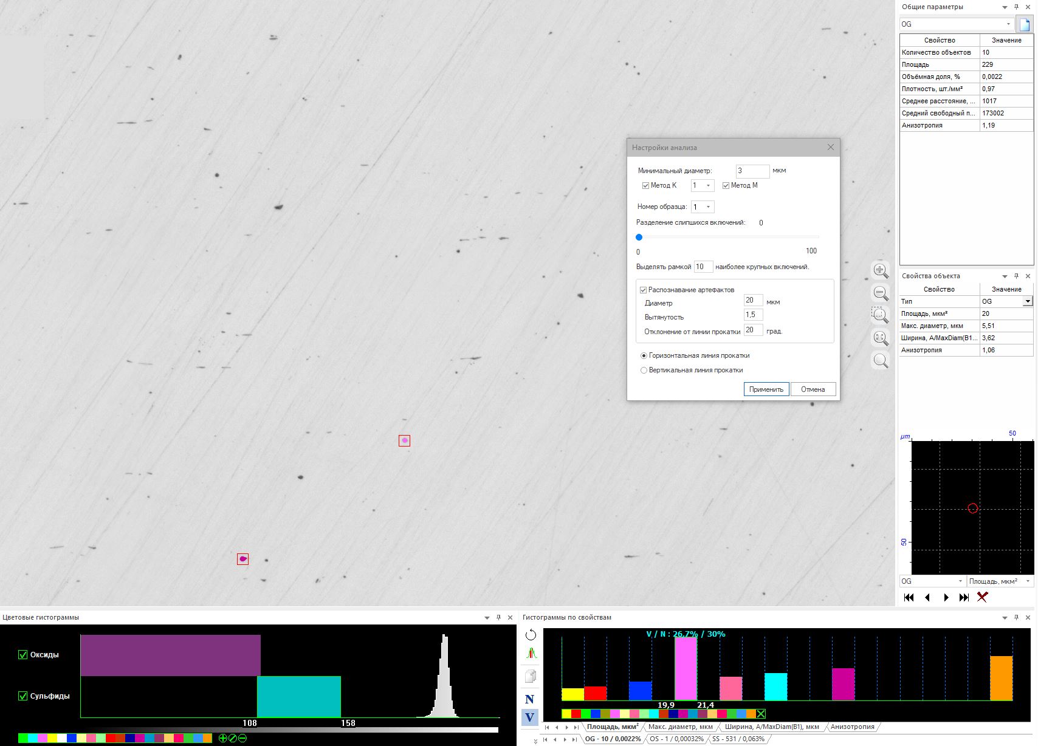This screenshot has height=746, width=1038.
Task: Click the Свойство column header in Общие параметры
Action: [940, 40]
